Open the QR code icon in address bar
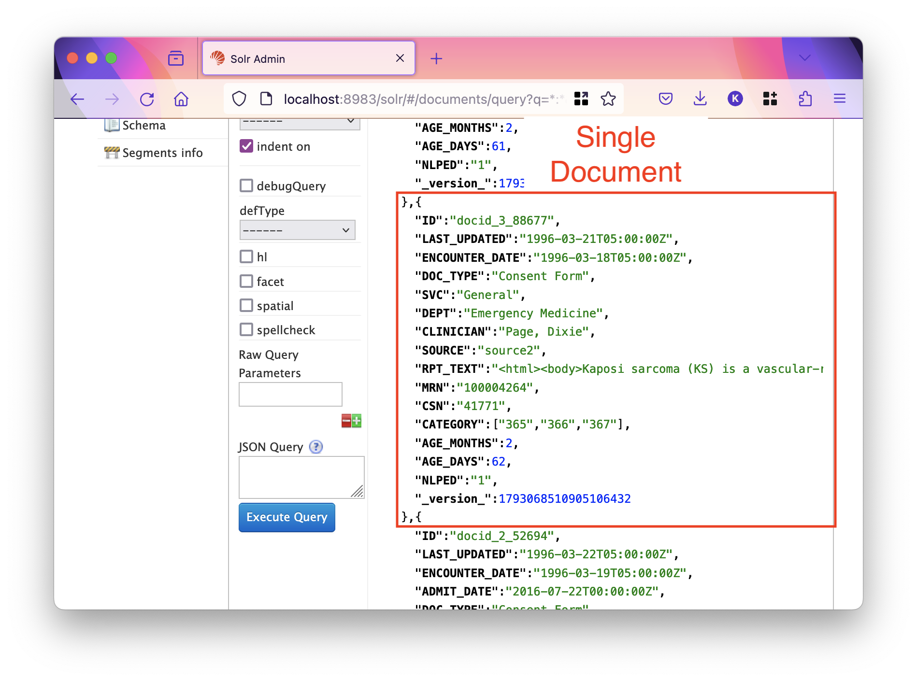 [581, 99]
